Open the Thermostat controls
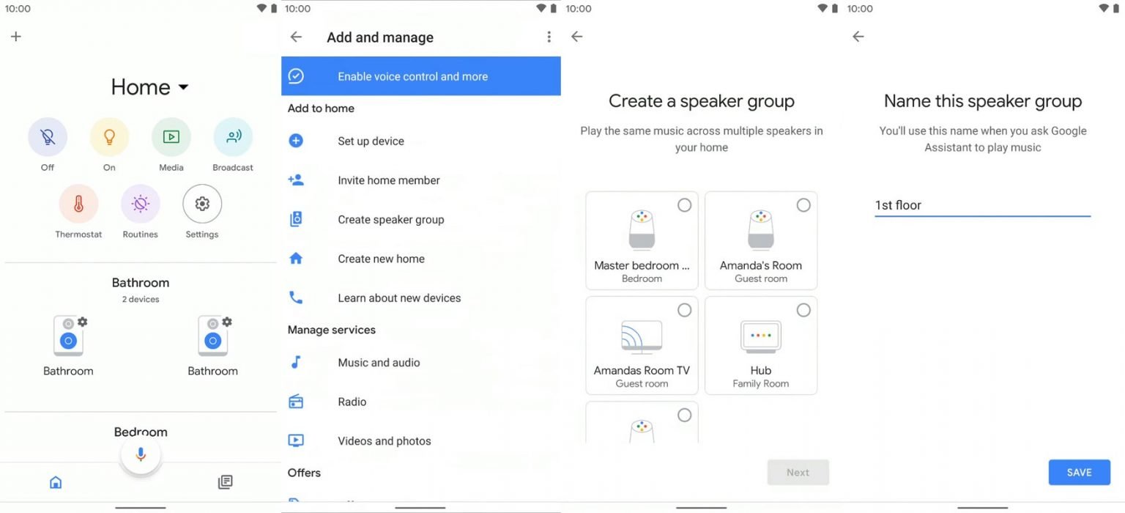The height and width of the screenshot is (513, 1125). pyautogui.click(x=78, y=204)
